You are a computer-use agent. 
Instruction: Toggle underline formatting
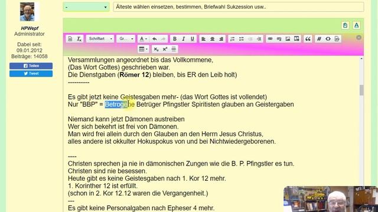coord(192,39)
